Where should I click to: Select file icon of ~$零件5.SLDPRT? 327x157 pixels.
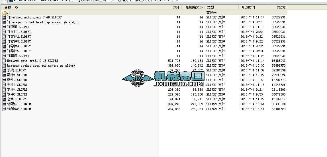tap(4, 51)
